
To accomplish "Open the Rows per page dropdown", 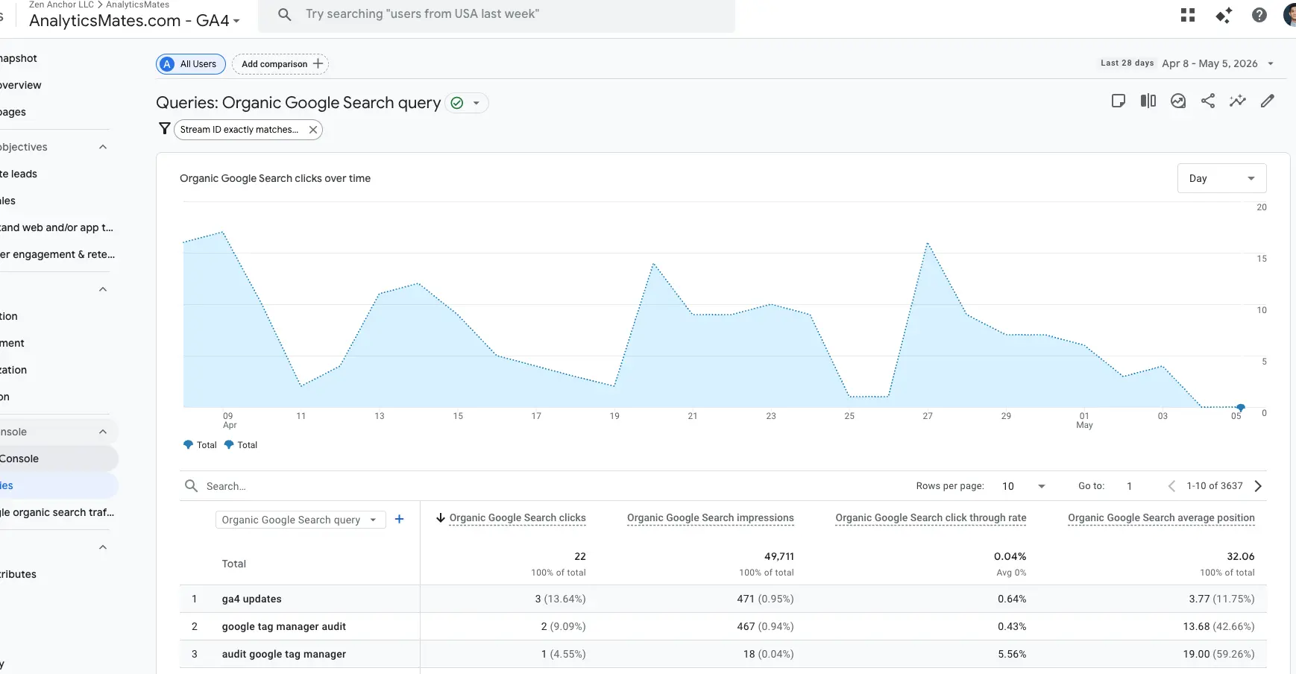I will tap(1024, 486).
